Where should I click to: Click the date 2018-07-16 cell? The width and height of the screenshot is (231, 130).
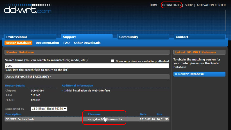[147, 119]
